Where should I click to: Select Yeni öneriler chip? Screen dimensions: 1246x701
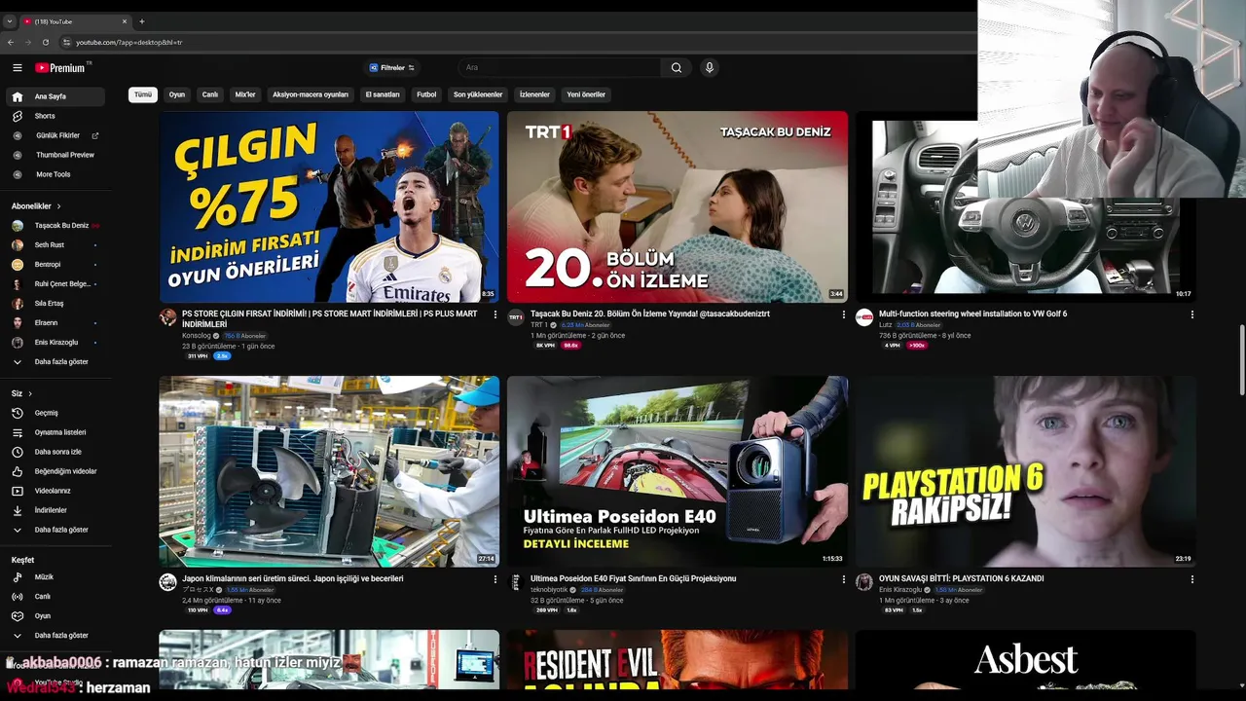point(586,94)
